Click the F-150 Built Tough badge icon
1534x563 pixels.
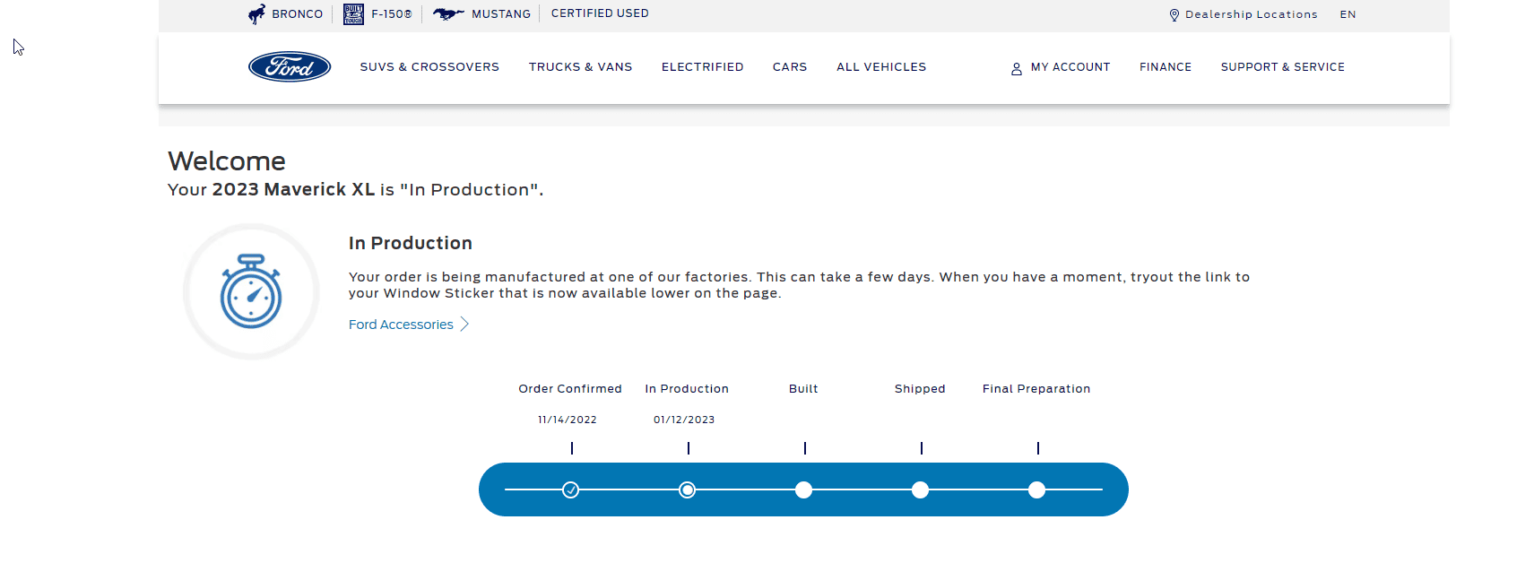(353, 13)
